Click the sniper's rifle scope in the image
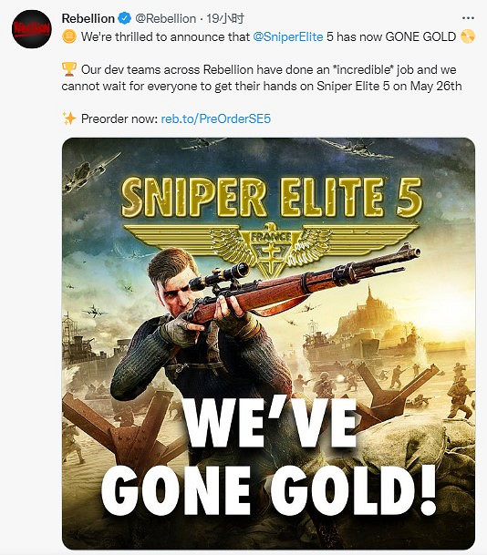Image resolution: width=487 pixels, height=555 pixels. point(220,276)
